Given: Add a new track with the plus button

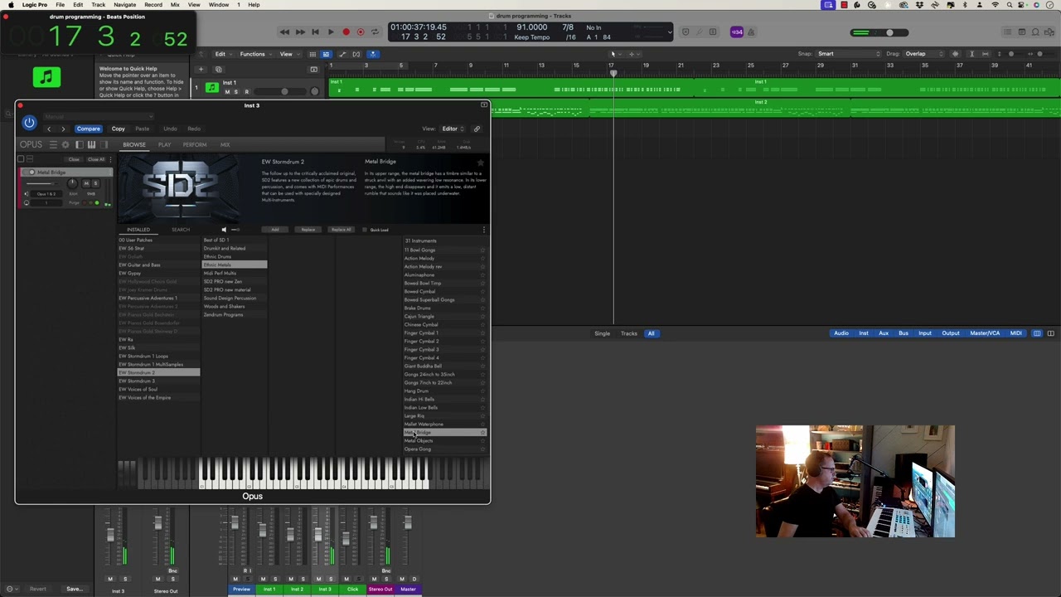Looking at the screenshot, I should point(201,70).
